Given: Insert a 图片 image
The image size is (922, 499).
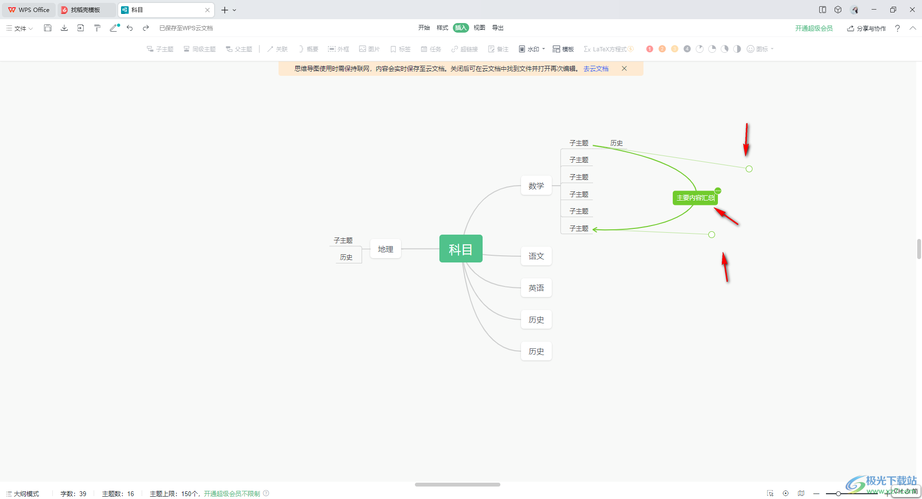Looking at the screenshot, I should [369, 49].
